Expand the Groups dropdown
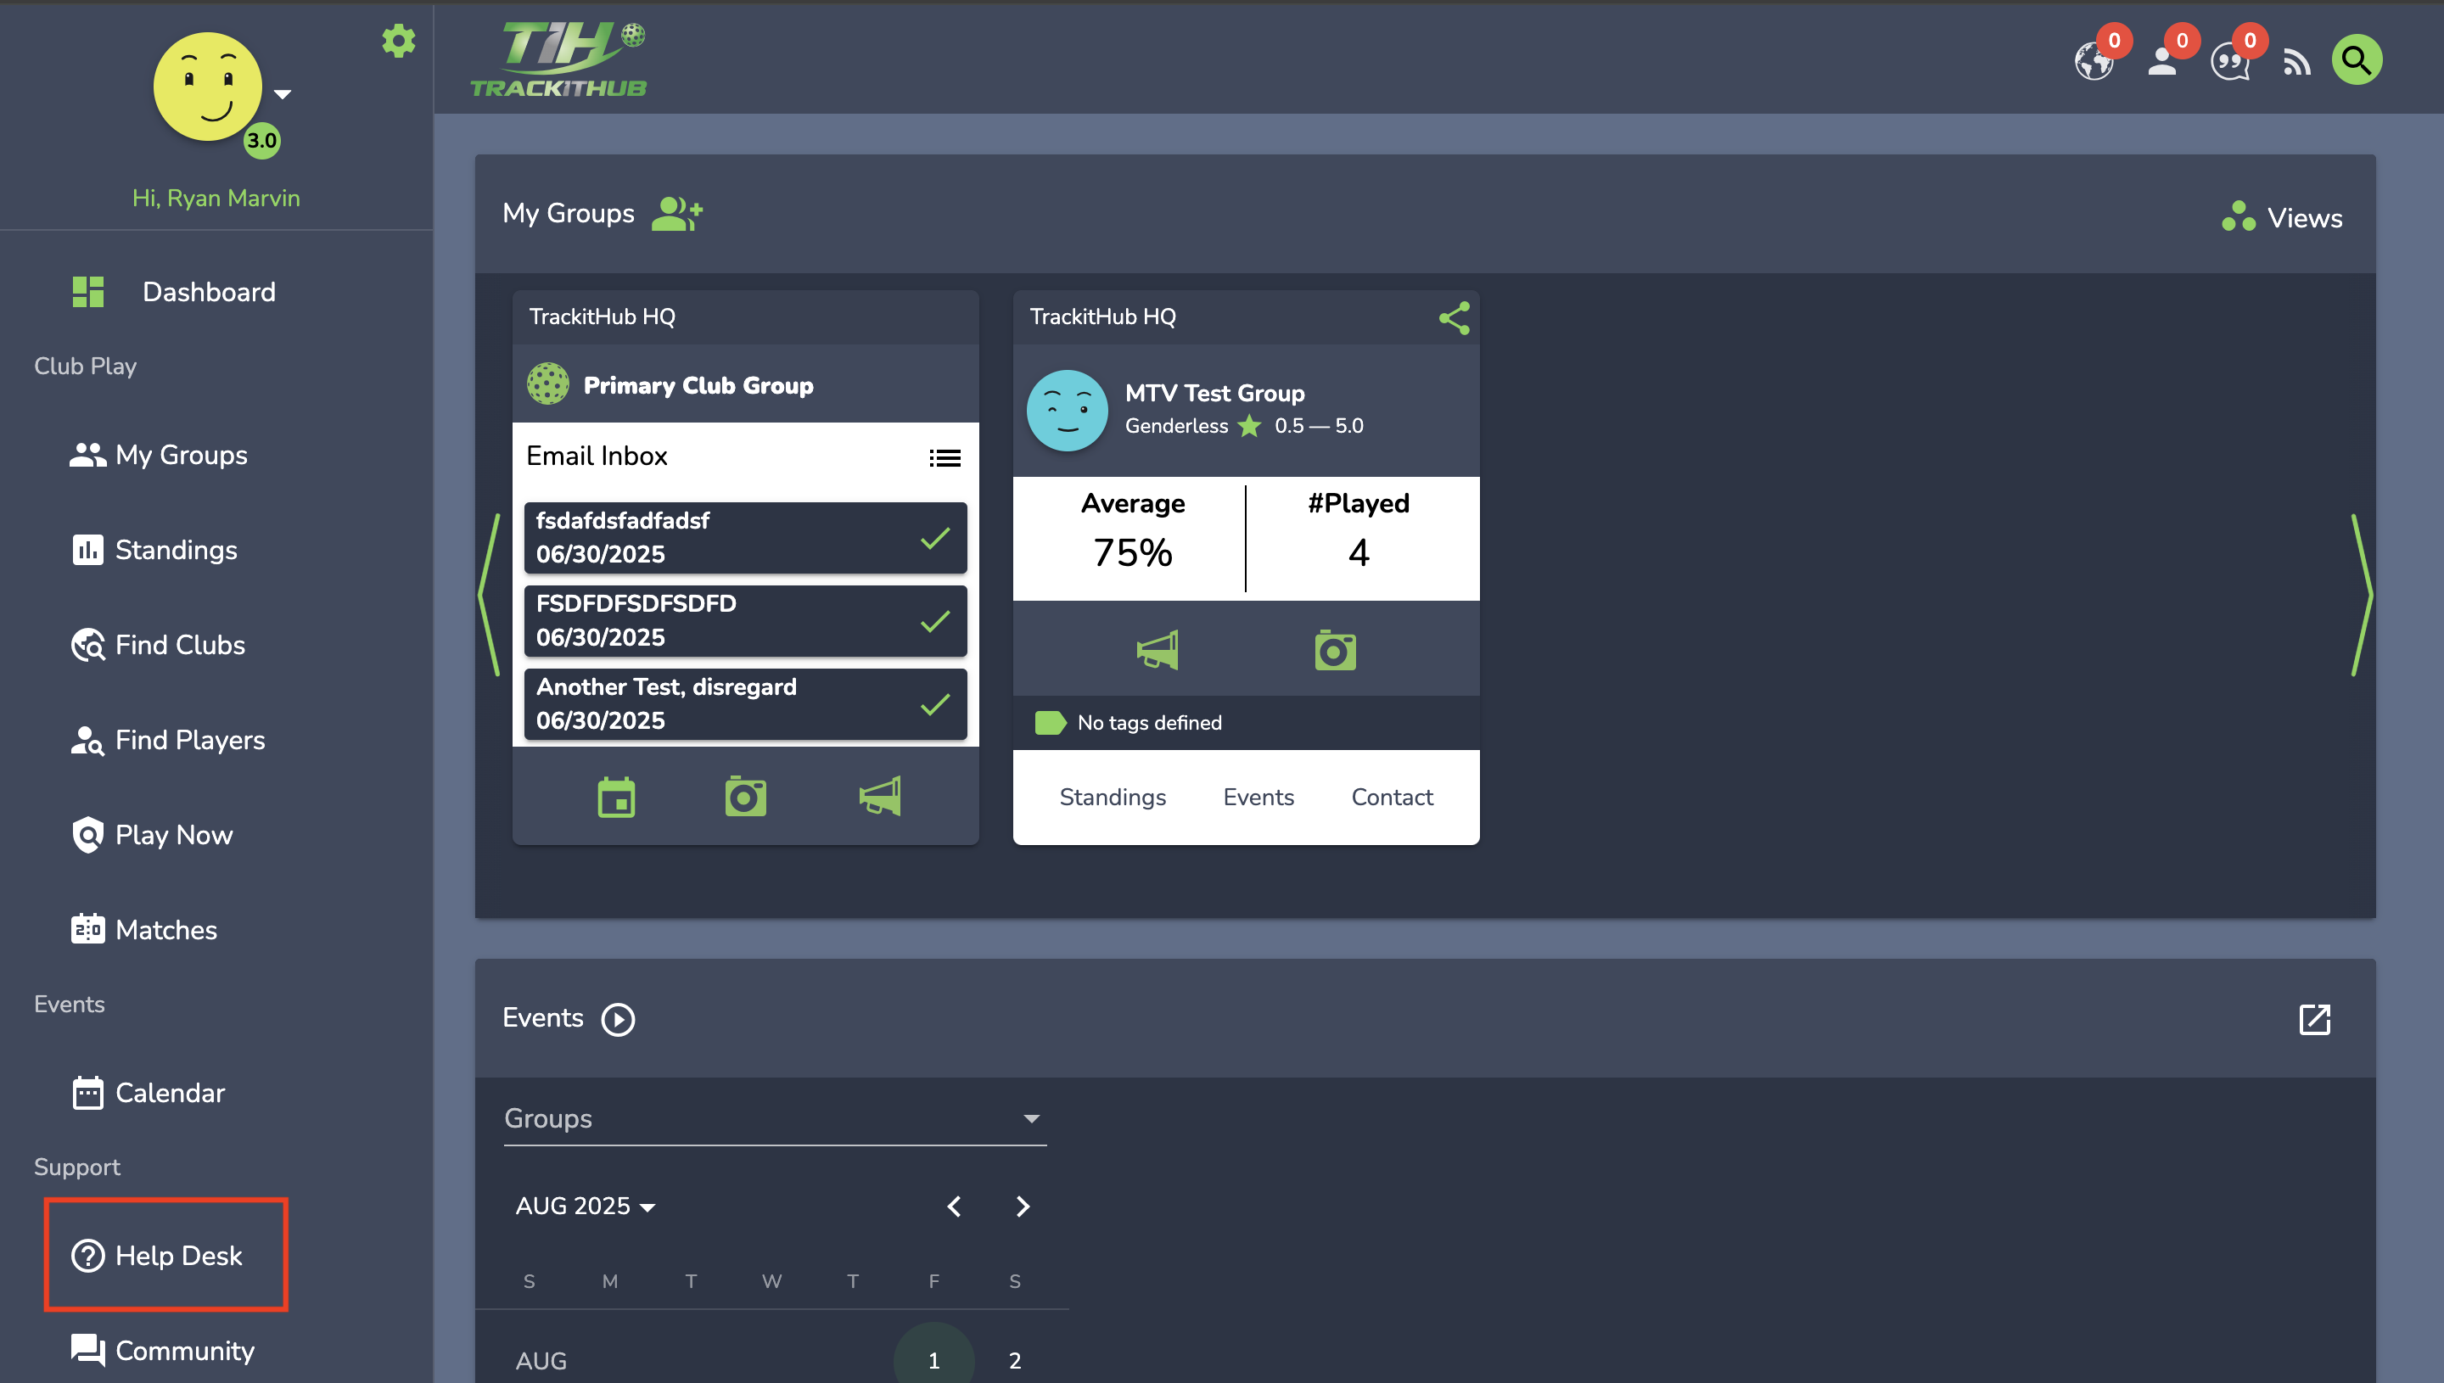This screenshot has height=1383, width=2444. tap(775, 1118)
